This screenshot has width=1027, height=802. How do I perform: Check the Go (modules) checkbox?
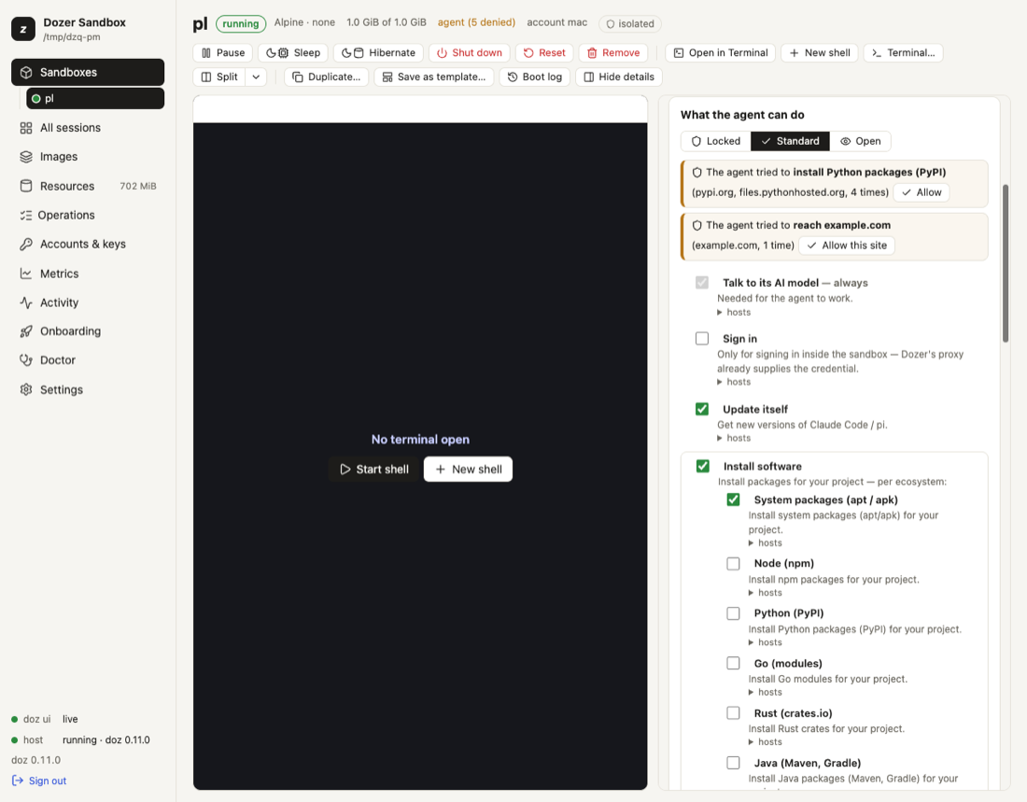click(734, 663)
